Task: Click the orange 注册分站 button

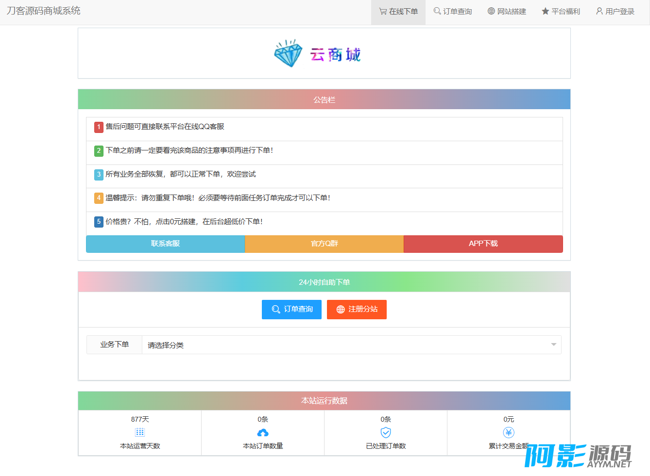Action: click(x=357, y=310)
